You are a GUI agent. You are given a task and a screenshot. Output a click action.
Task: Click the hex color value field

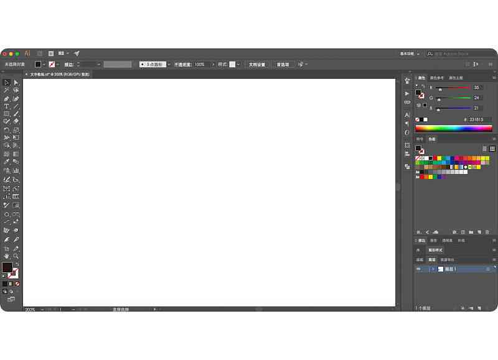(x=480, y=119)
